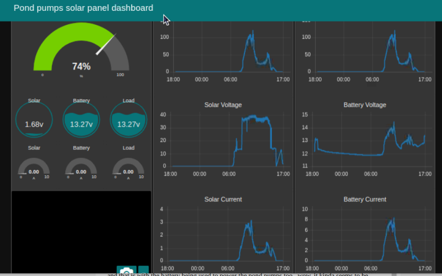Click the camera snapshot button
The height and width of the screenshot is (276, 442).
pyautogui.click(x=127, y=270)
